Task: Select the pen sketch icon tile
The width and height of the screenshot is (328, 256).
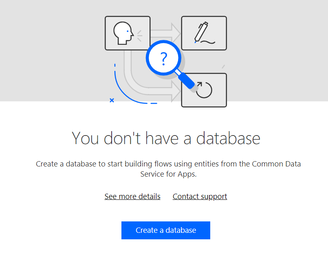Action: tap(204, 33)
